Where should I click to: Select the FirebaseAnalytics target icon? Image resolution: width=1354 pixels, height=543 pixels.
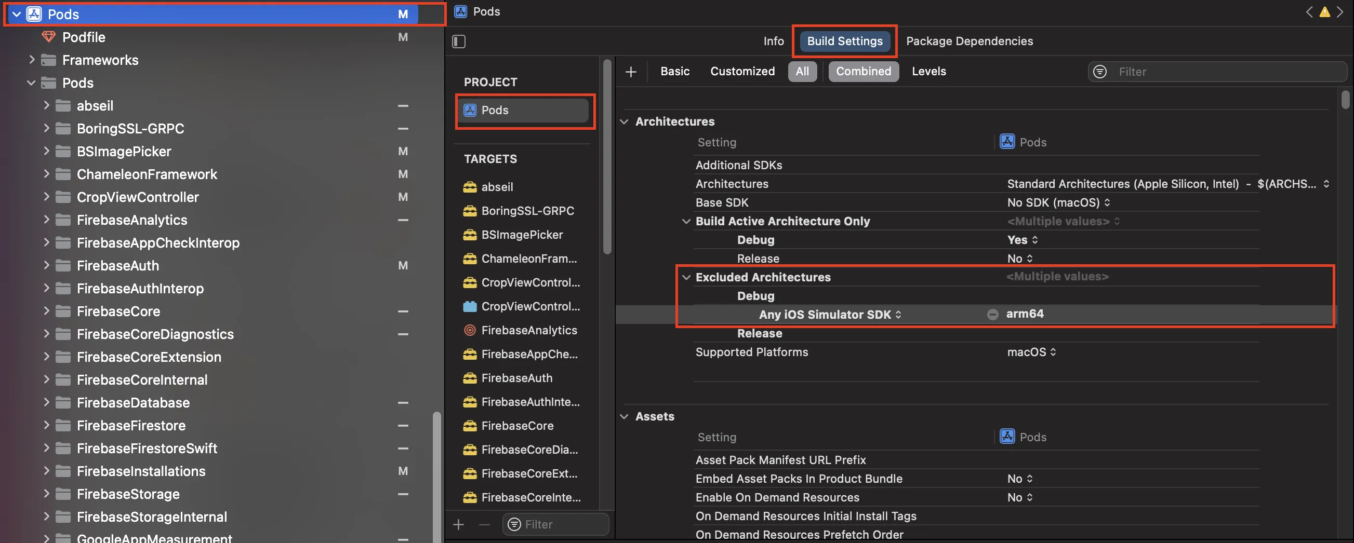coord(470,330)
